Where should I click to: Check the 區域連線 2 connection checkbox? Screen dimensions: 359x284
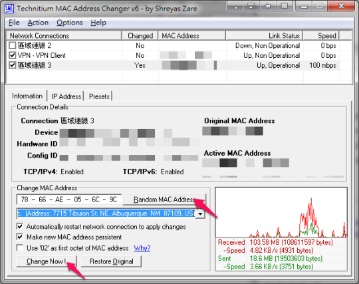pyautogui.click(x=12, y=46)
